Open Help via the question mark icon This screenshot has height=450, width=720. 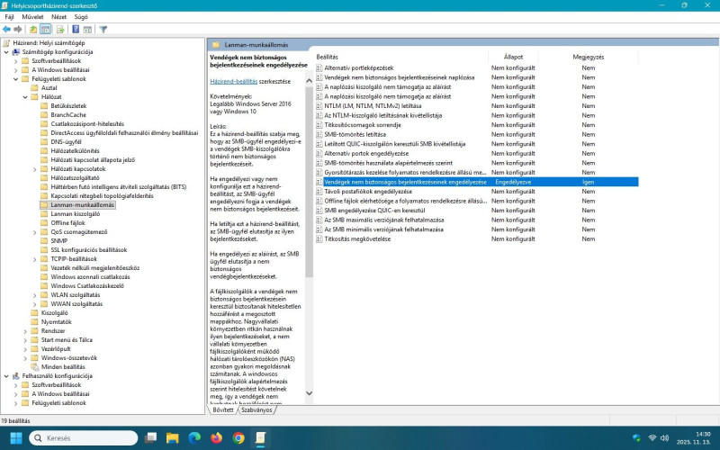76,30
